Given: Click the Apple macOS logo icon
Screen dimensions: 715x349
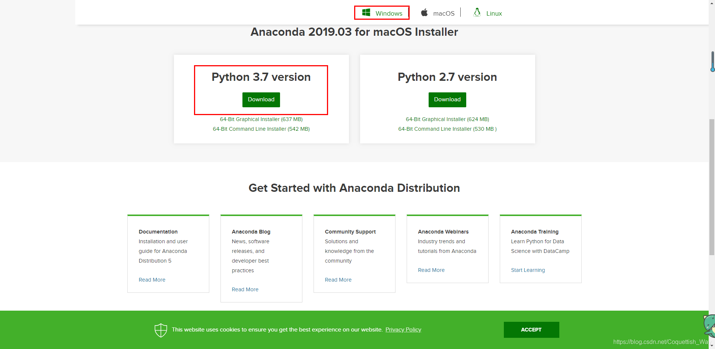Looking at the screenshot, I should [424, 13].
